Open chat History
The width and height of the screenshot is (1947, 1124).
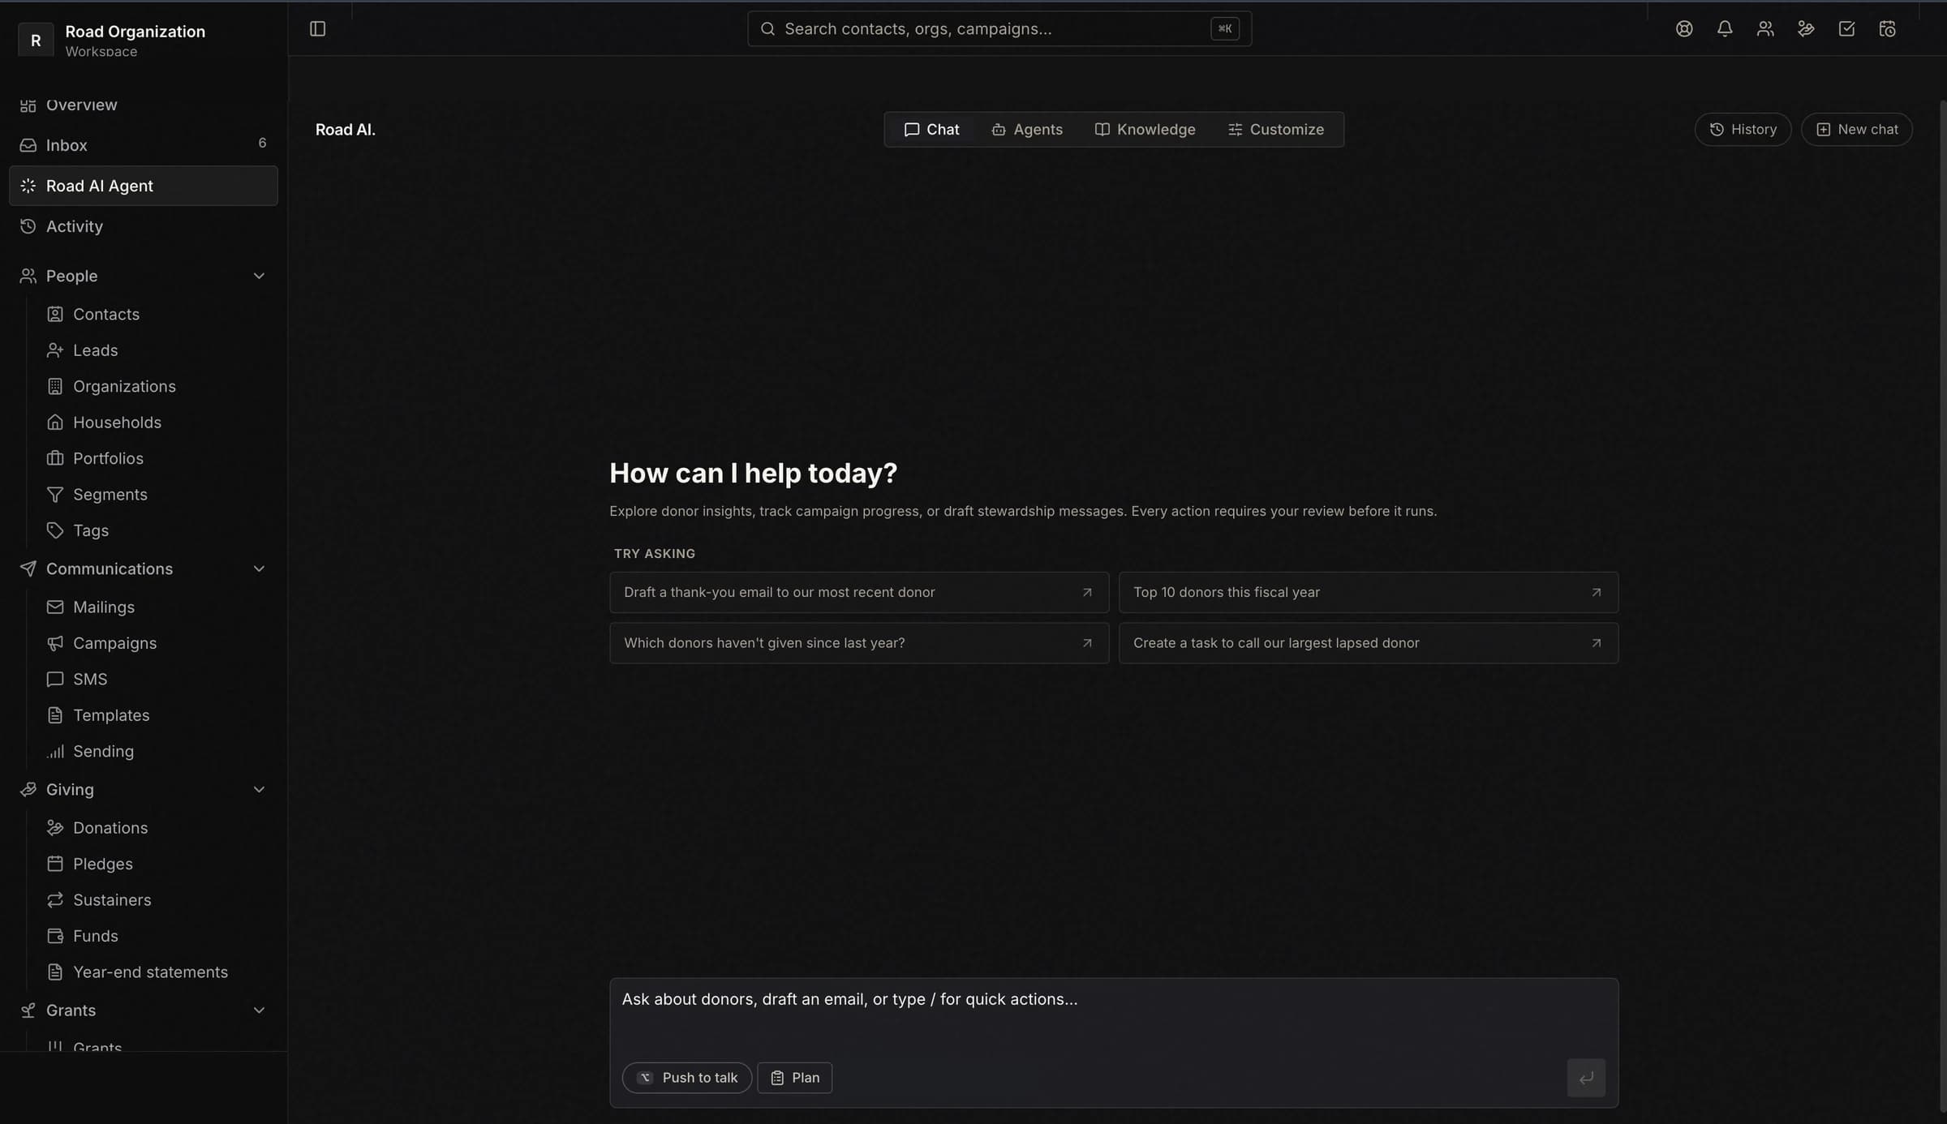[1743, 130]
